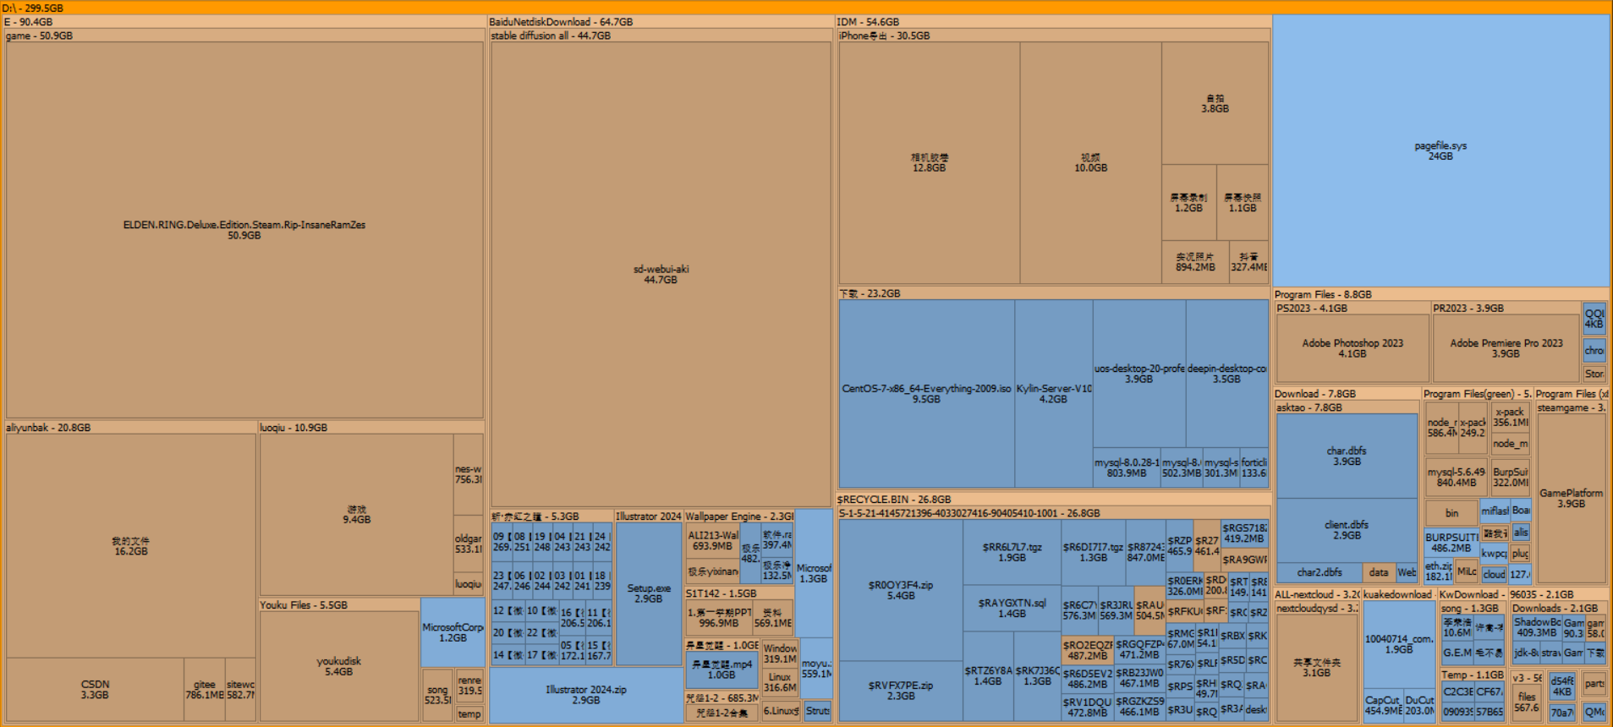
Task: Open the aliyunbak - 20.8GB folder header
Action: (131, 428)
